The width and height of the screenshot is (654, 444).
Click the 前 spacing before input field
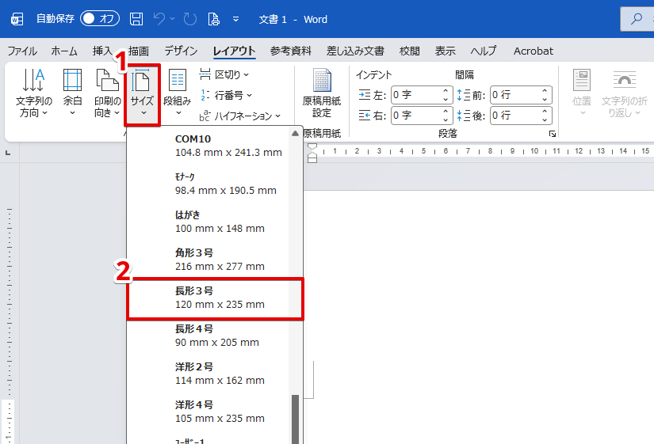[x=514, y=95]
